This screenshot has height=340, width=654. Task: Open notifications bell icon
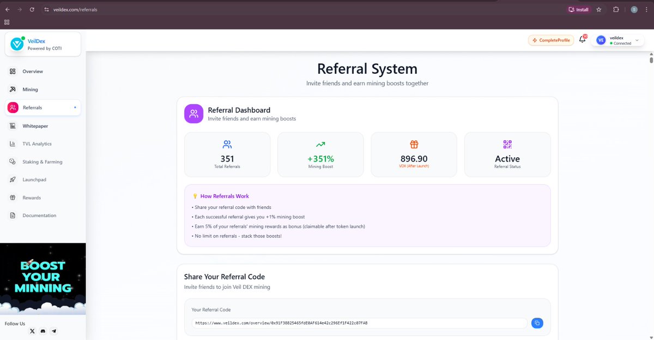click(x=583, y=40)
